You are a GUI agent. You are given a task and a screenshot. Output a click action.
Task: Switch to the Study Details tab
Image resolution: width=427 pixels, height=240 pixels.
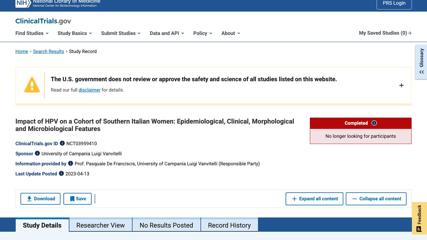point(42,225)
